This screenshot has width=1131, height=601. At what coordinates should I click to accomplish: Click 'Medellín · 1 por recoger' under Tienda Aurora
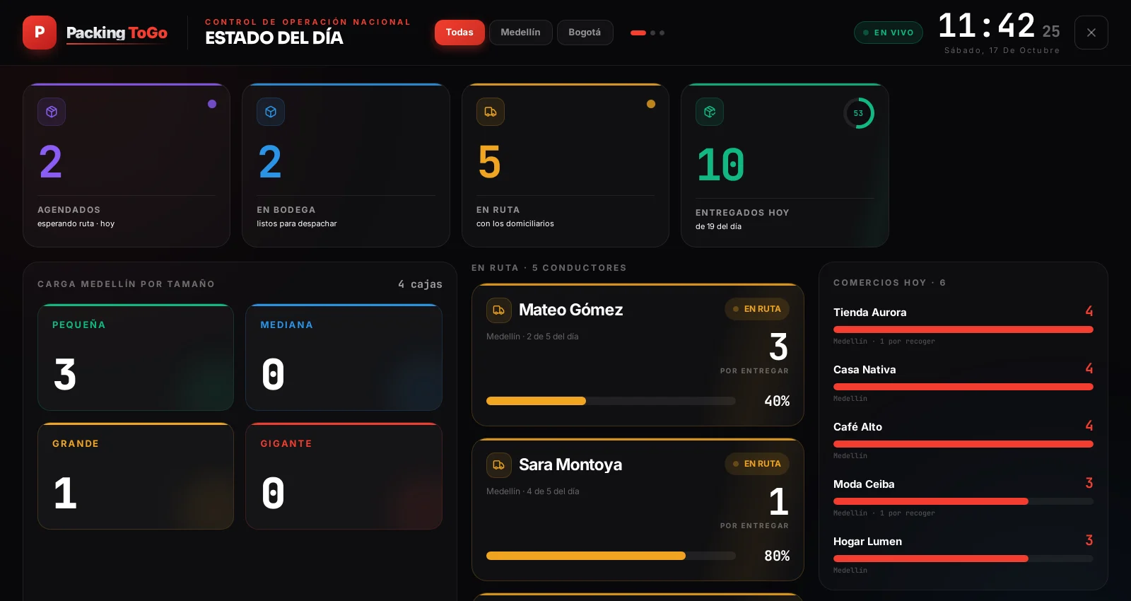884,342
